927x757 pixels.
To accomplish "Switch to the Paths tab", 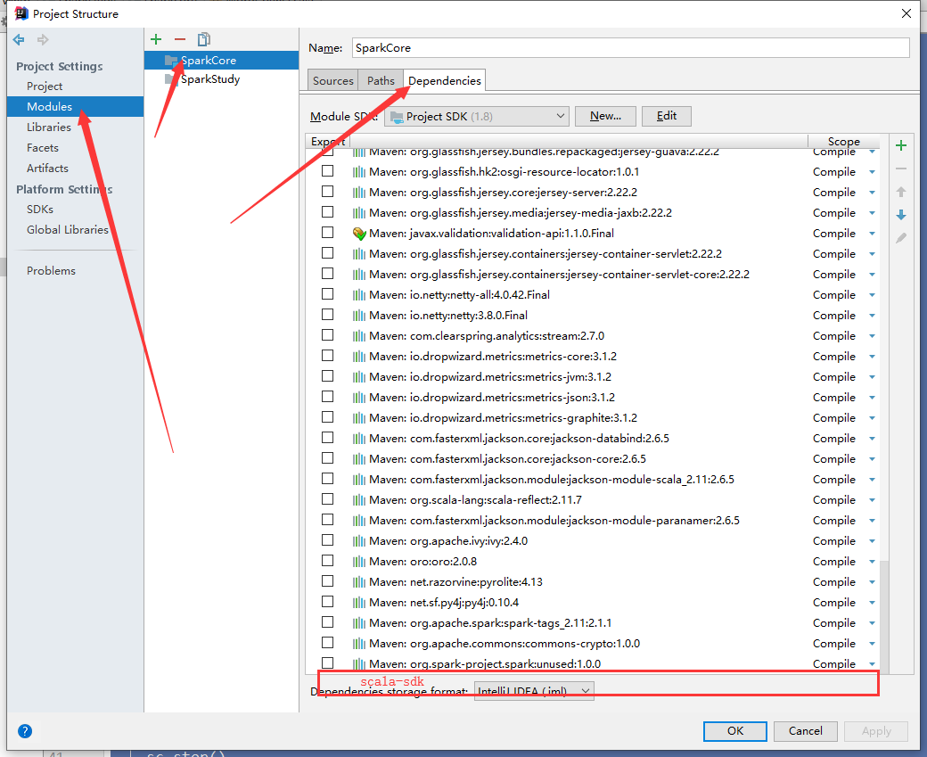I will pyautogui.click(x=381, y=80).
